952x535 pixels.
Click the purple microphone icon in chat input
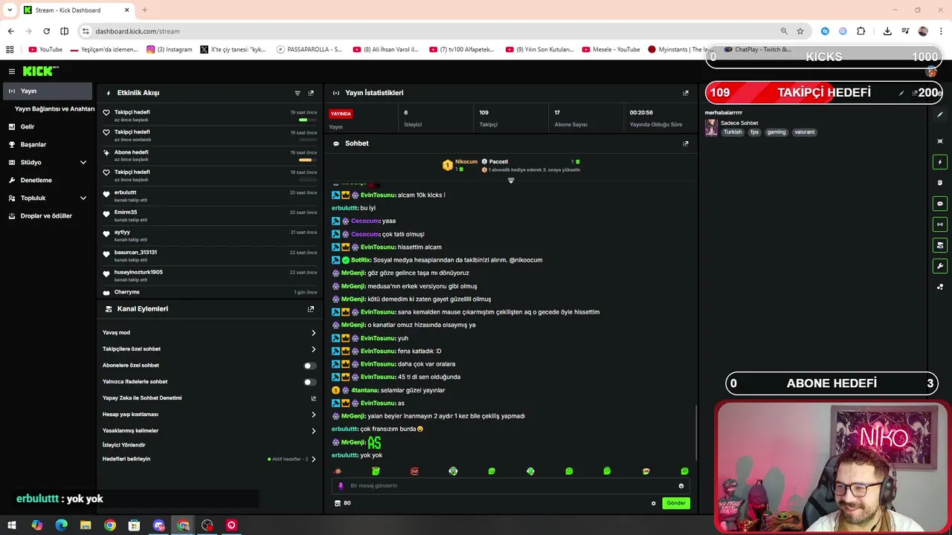click(341, 486)
